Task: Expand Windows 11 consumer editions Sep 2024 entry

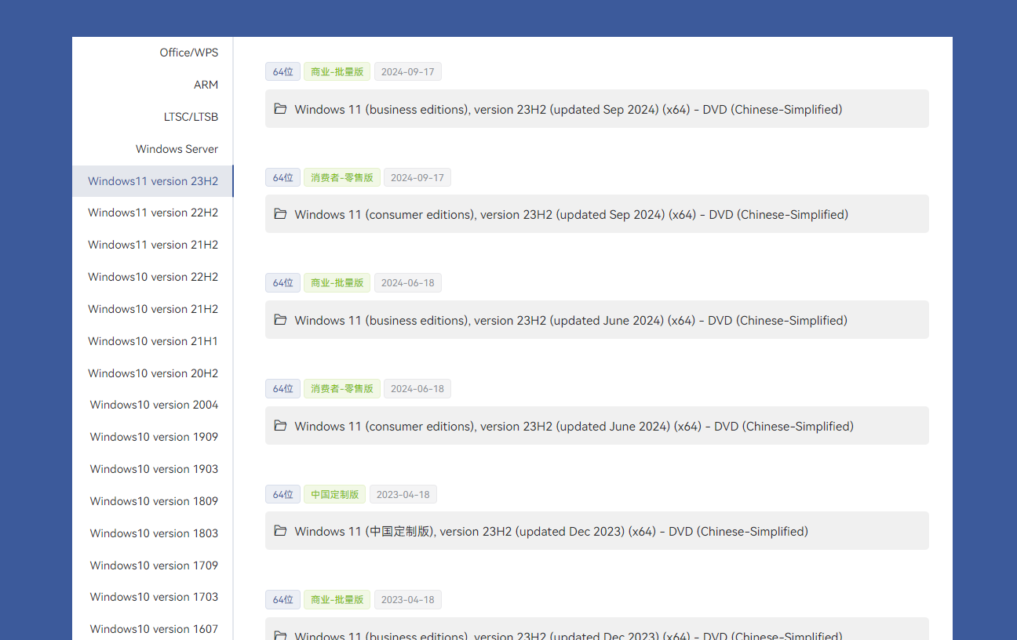Action: (x=597, y=214)
